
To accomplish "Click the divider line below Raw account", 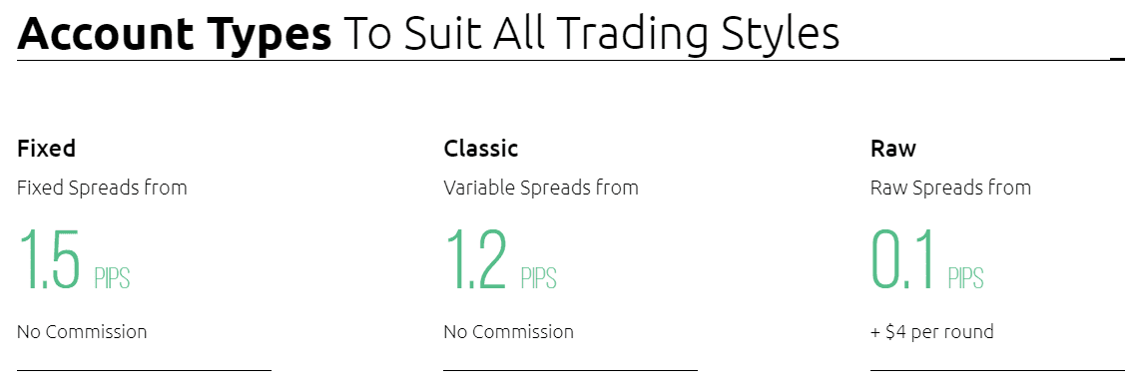I will pyautogui.click(x=997, y=370).
